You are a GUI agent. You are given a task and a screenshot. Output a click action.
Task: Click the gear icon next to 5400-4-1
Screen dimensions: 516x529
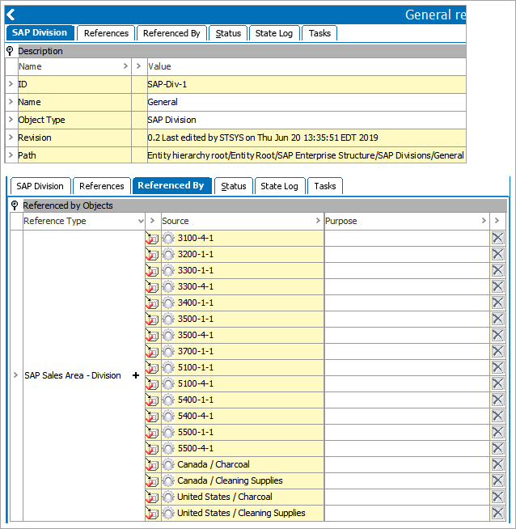[x=168, y=416]
